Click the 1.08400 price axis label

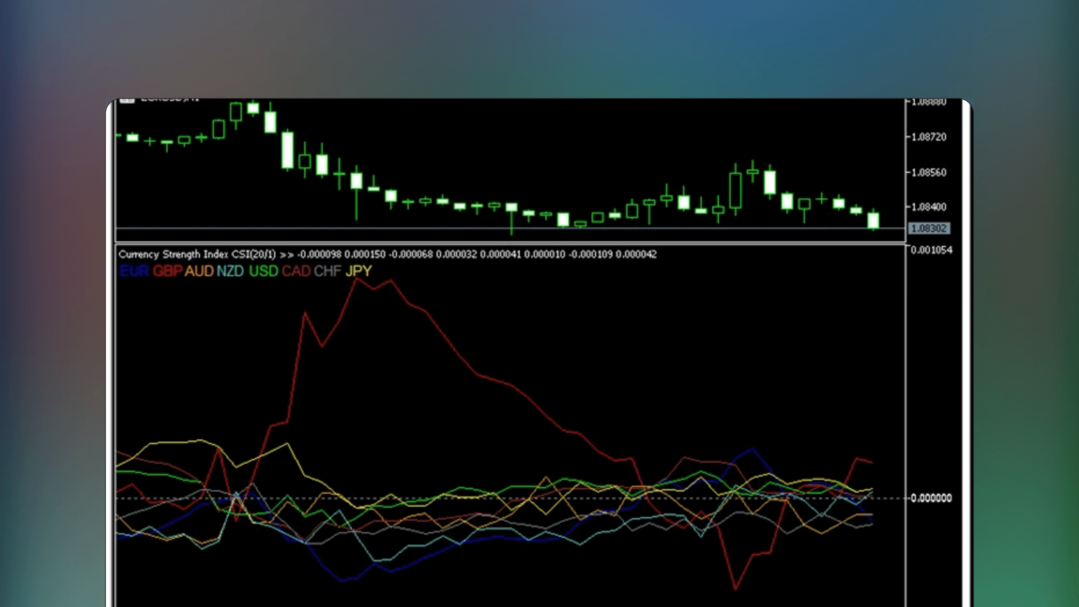[929, 207]
